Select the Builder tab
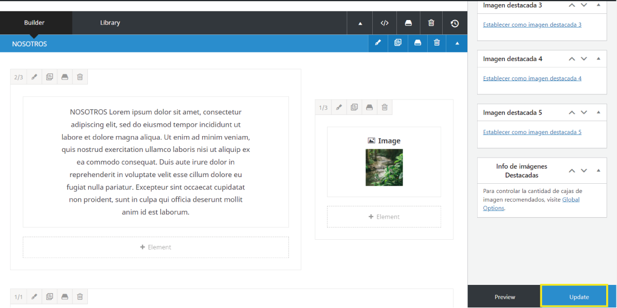This screenshot has height=308, width=617. tap(34, 23)
